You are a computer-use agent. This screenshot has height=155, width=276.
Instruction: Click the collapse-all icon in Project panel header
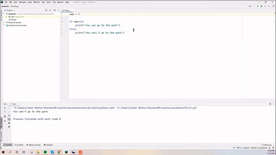click(x=50, y=10)
